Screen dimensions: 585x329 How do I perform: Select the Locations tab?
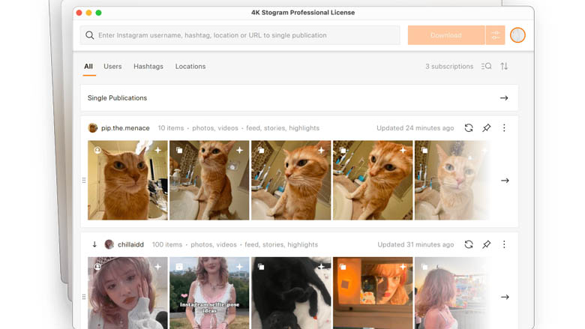tap(190, 67)
